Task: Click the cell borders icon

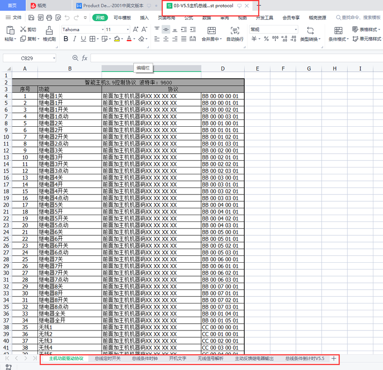Action: (92, 39)
